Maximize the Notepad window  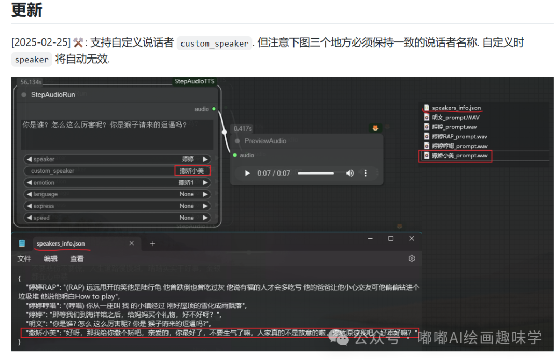pos(391,238)
